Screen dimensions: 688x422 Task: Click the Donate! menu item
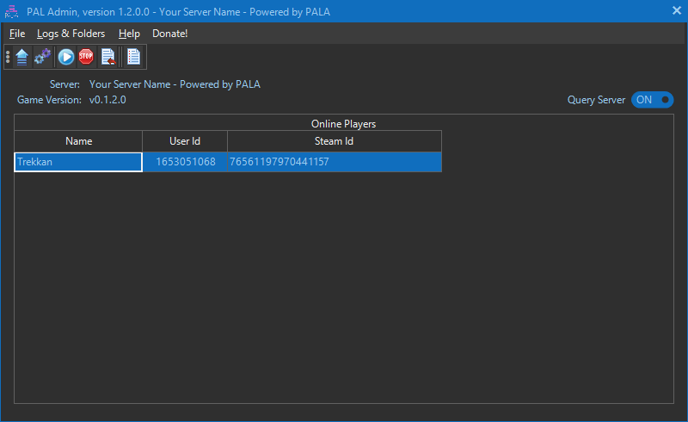[x=169, y=34]
